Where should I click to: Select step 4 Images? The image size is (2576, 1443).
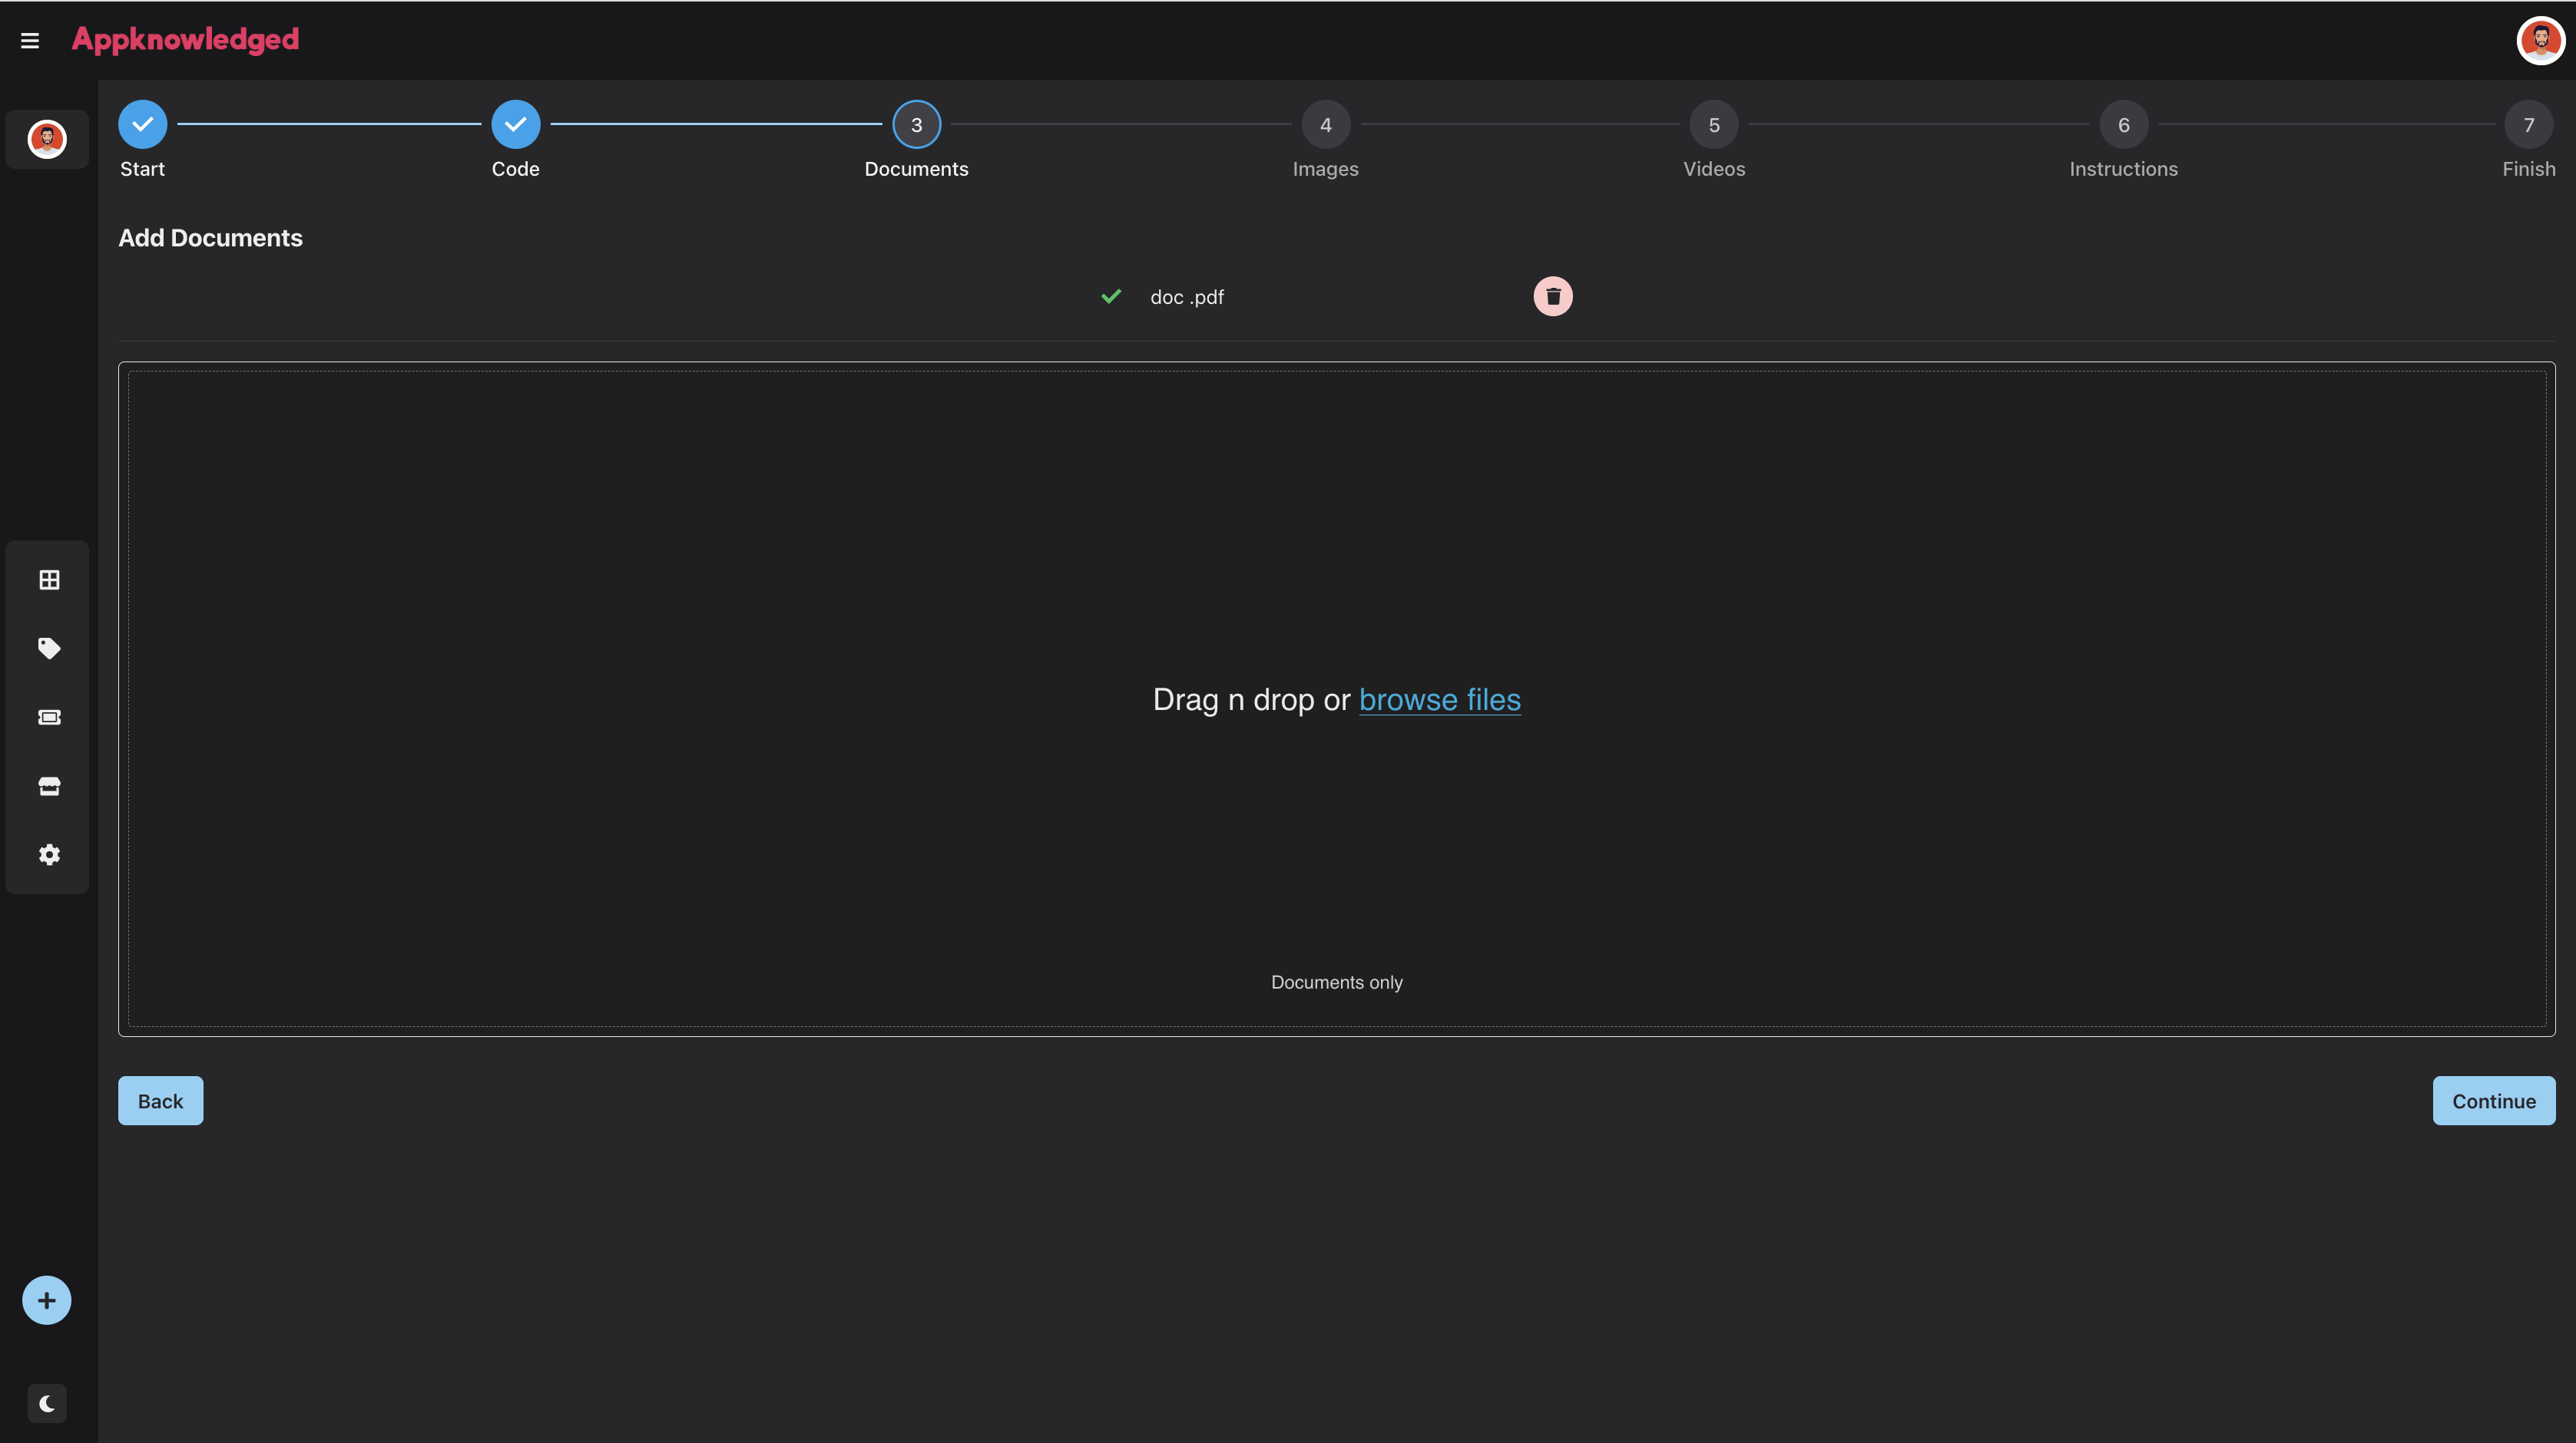coord(1325,125)
